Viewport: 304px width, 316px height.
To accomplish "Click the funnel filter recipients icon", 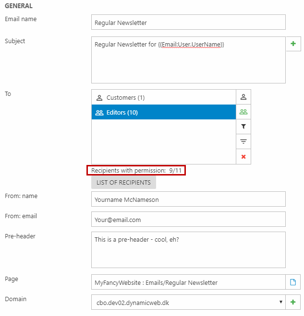I will tap(243, 127).
